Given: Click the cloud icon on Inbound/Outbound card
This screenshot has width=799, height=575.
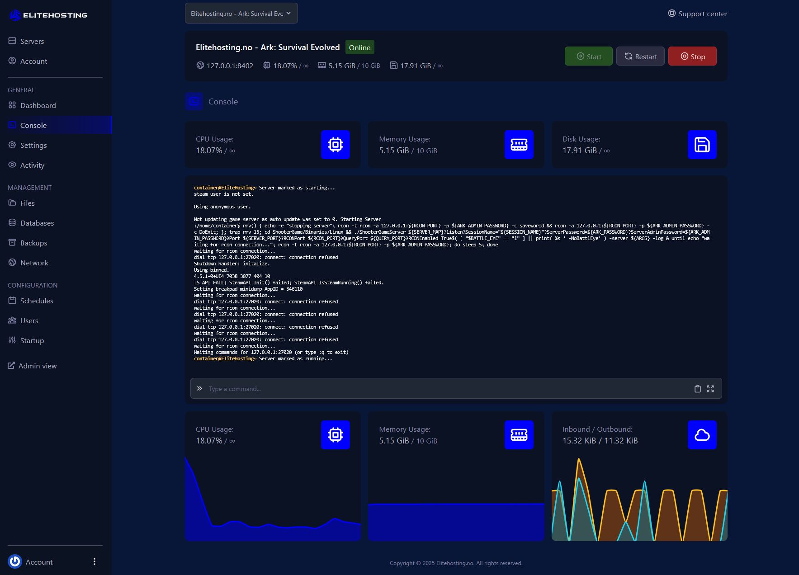Looking at the screenshot, I should coord(702,435).
